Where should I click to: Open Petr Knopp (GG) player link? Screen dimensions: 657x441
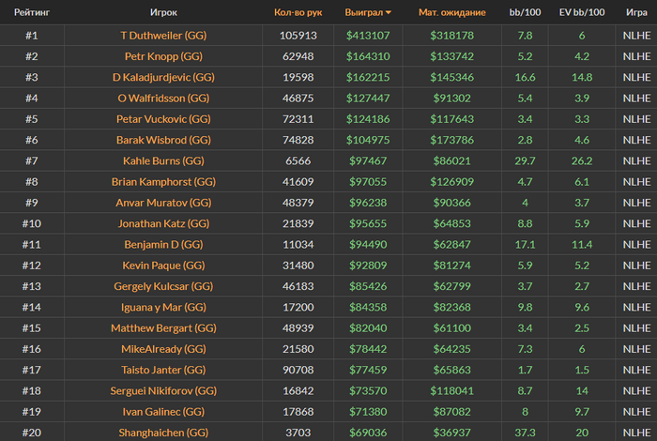pos(163,56)
